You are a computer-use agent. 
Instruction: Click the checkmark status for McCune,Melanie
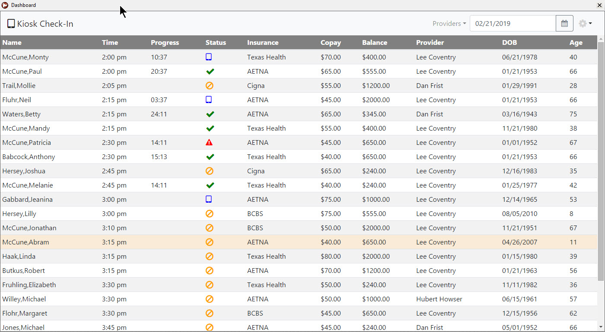[x=210, y=185]
